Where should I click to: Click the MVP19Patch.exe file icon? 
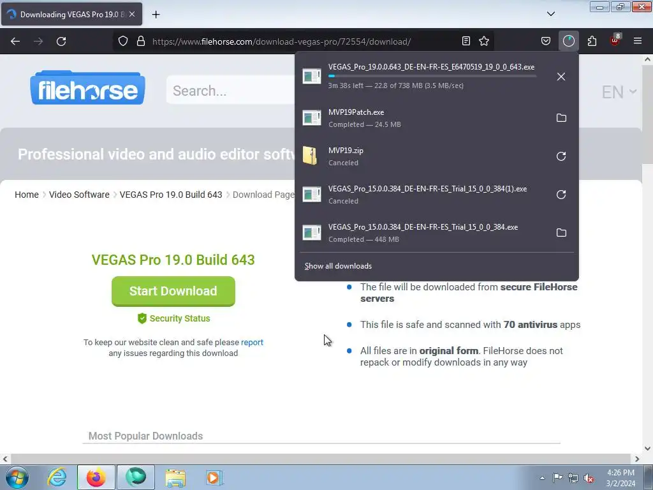(x=311, y=118)
